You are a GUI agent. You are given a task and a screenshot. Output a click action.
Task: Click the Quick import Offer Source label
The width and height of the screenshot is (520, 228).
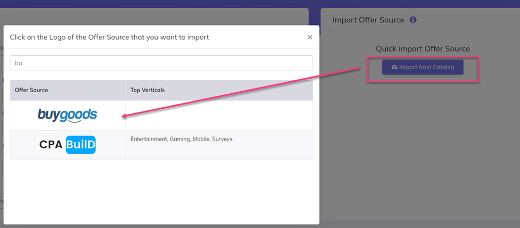[423, 49]
